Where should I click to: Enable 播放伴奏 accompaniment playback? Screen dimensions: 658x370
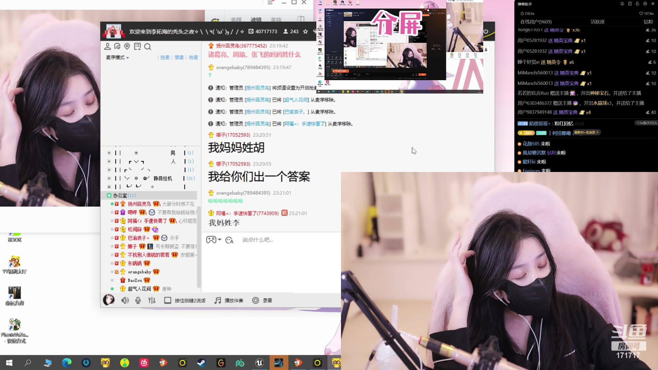218,300
